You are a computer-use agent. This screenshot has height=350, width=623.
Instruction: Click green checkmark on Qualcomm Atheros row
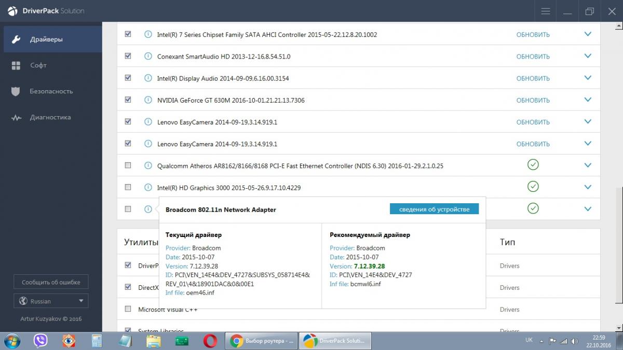coord(533,165)
